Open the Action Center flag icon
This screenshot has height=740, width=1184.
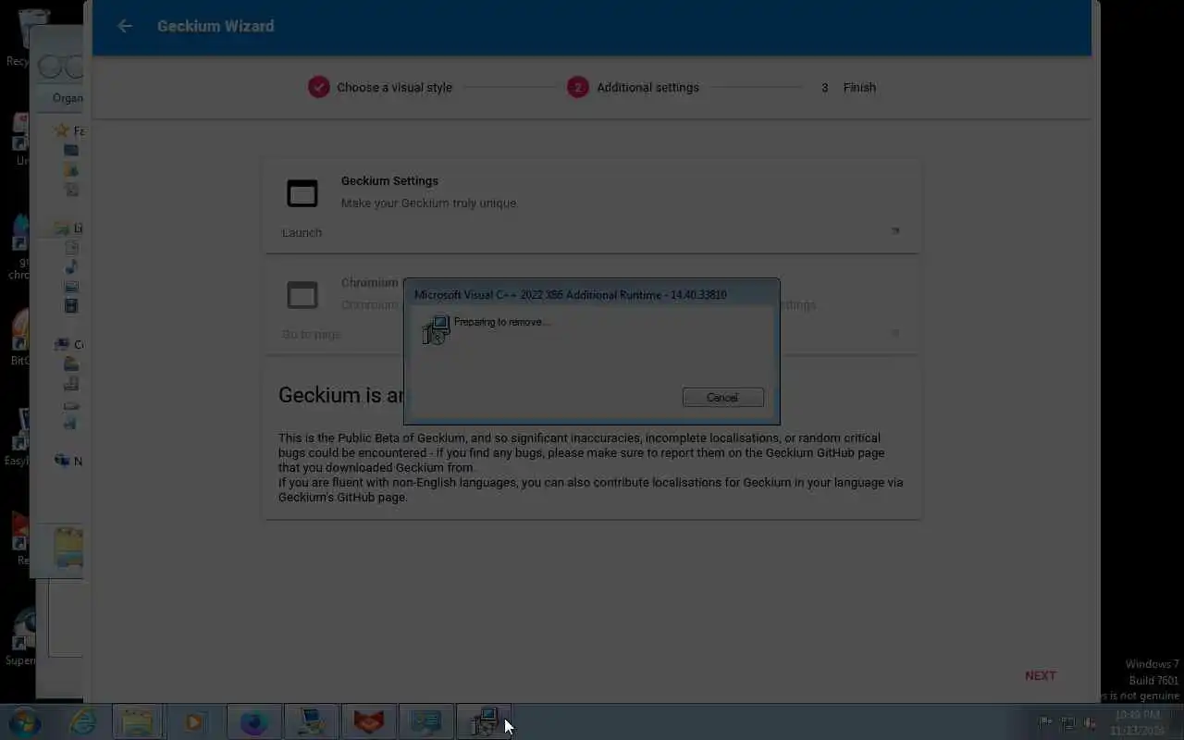(1045, 722)
